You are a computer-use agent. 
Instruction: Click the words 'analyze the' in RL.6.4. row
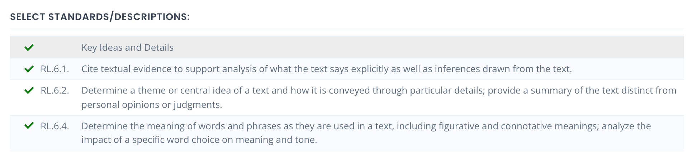click(x=626, y=126)
